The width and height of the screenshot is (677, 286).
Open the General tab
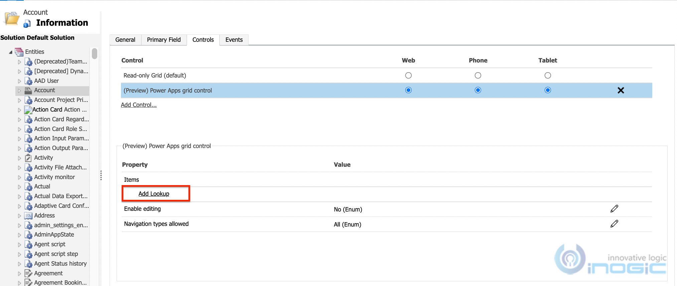(x=125, y=40)
